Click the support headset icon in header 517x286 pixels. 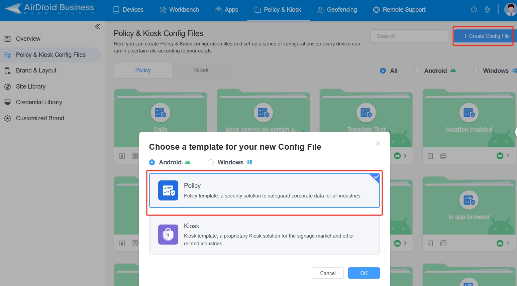coord(487,10)
